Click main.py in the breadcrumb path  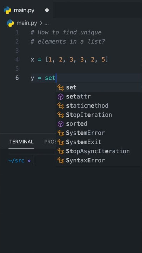pos(27,23)
